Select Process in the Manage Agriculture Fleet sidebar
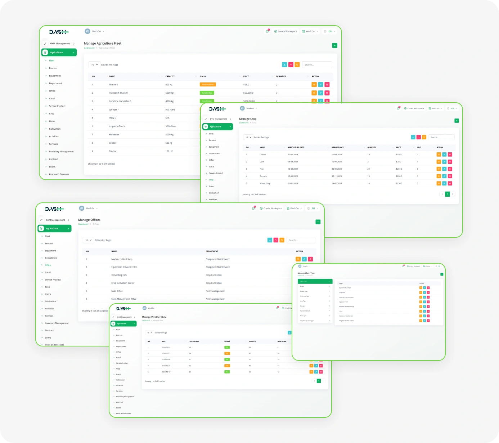Image resolution: width=499 pixels, height=443 pixels. 53,68
